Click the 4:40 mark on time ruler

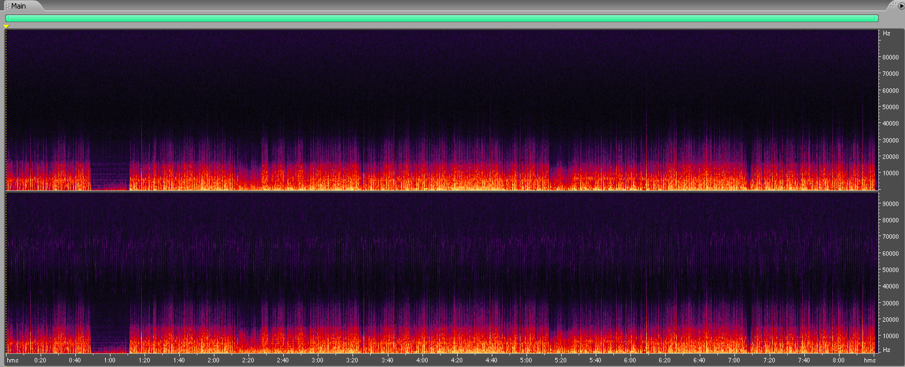coord(491,360)
